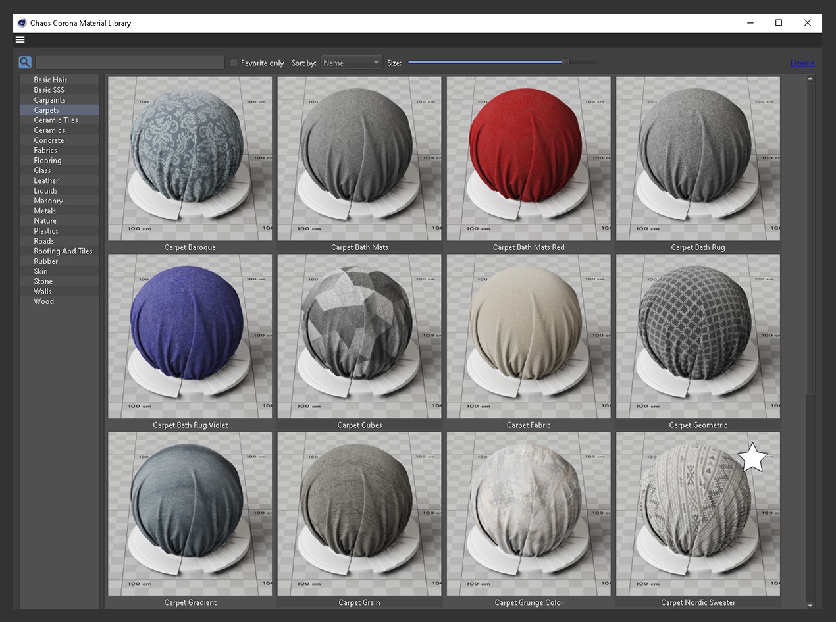Select the Carpet Bath Mats Red thumbnail

529,159
